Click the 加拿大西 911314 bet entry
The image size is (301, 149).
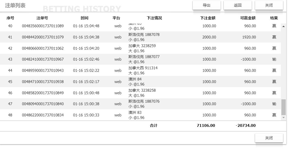pos(143,68)
